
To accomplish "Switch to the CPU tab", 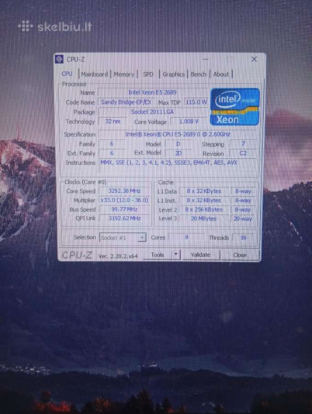I will 67,74.
